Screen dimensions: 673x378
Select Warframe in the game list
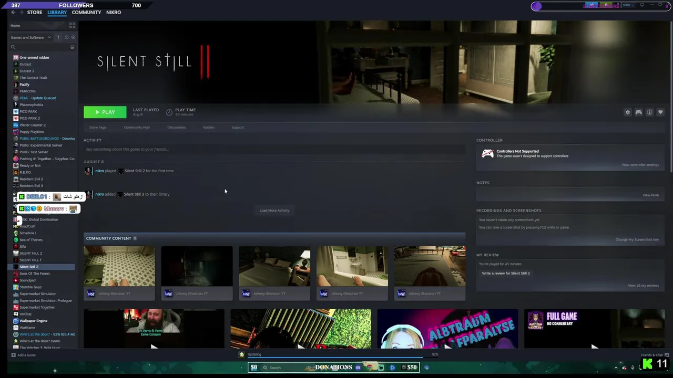(27, 328)
